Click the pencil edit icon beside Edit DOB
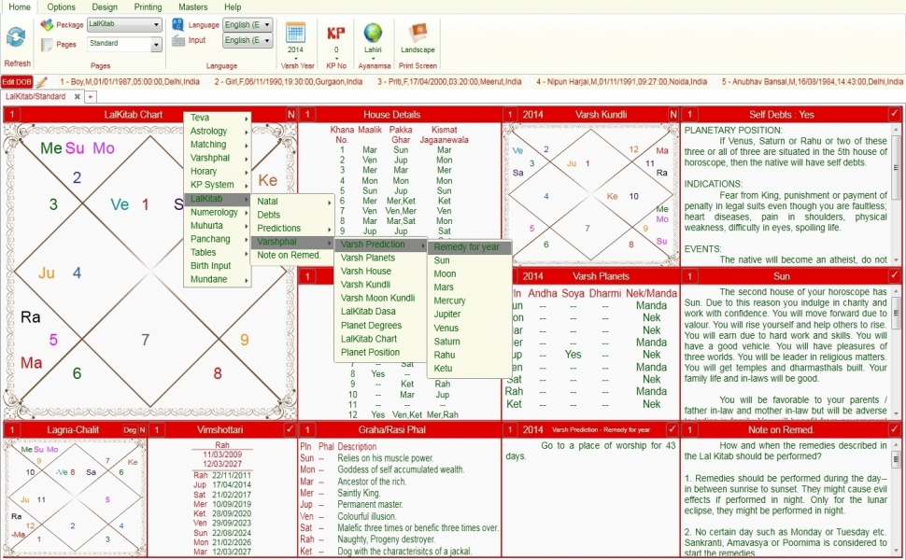 point(42,82)
